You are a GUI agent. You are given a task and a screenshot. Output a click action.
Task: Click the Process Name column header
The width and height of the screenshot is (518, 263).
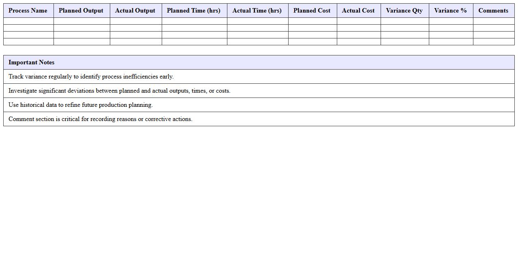tap(28, 11)
